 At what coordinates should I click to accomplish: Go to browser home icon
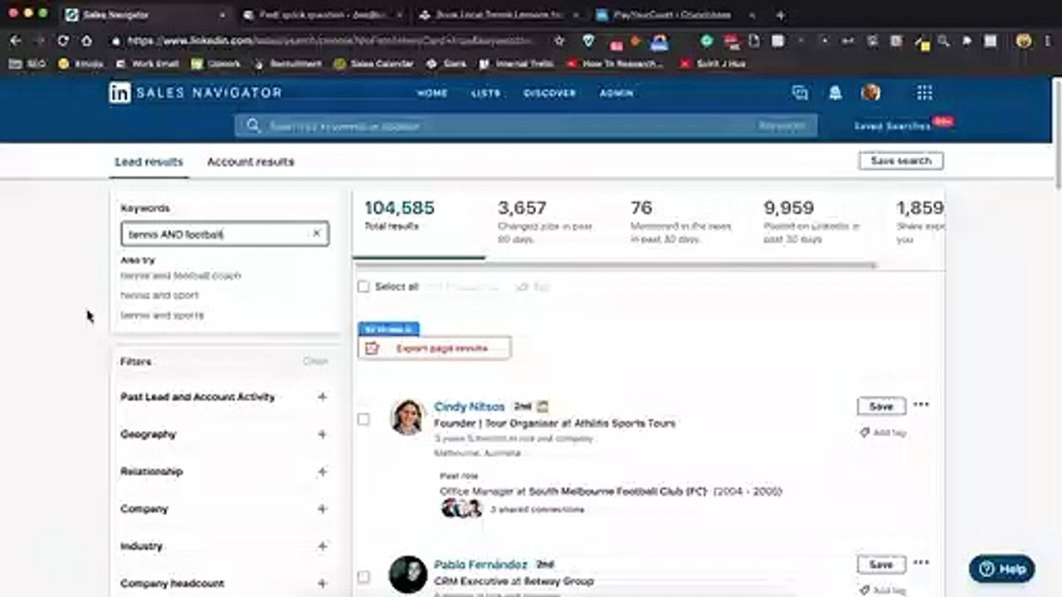(86, 40)
